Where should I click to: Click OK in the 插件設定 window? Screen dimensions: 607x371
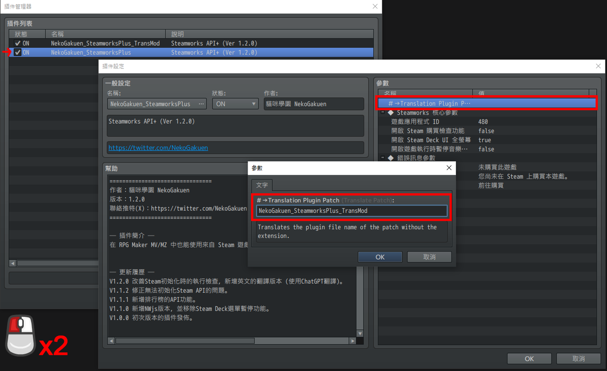click(x=529, y=359)
